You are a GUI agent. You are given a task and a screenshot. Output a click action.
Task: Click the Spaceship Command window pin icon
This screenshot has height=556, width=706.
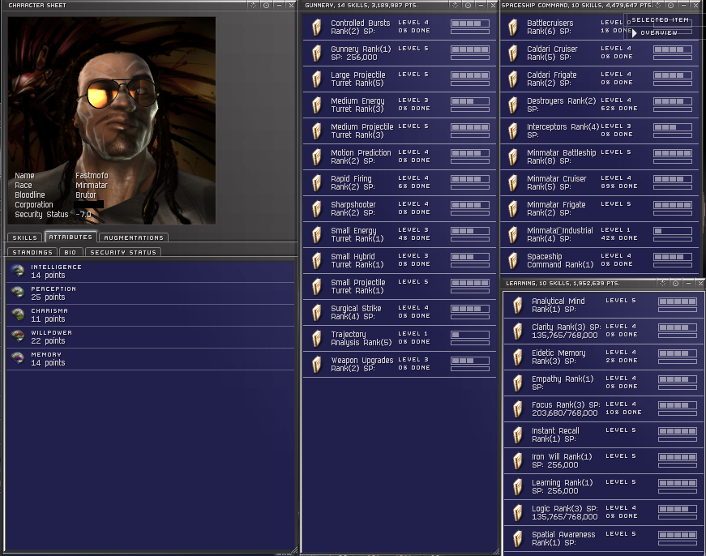coord(658,6)
